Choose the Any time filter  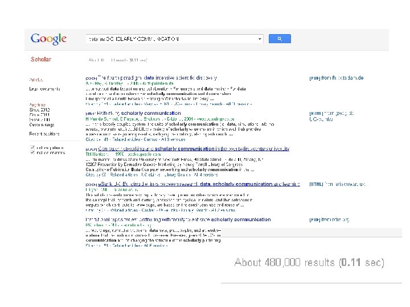[x=37, y=105]
